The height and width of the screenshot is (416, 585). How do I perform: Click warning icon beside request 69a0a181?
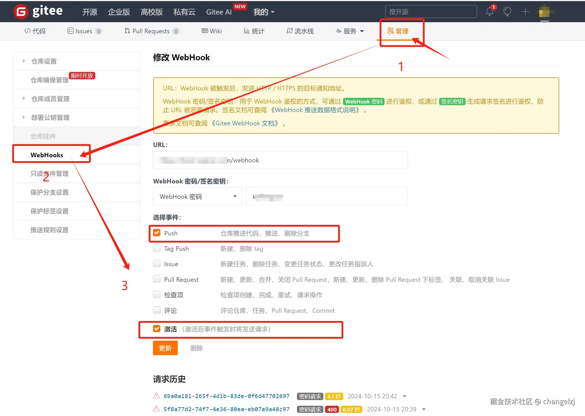pyautogui.click(x=156, y=396)
